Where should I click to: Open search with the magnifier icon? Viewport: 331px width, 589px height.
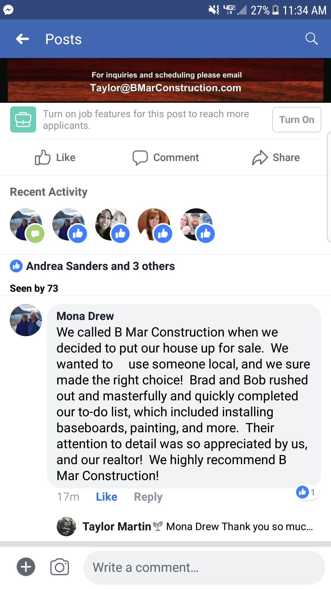pyautogui.click(x=311, y=39)
